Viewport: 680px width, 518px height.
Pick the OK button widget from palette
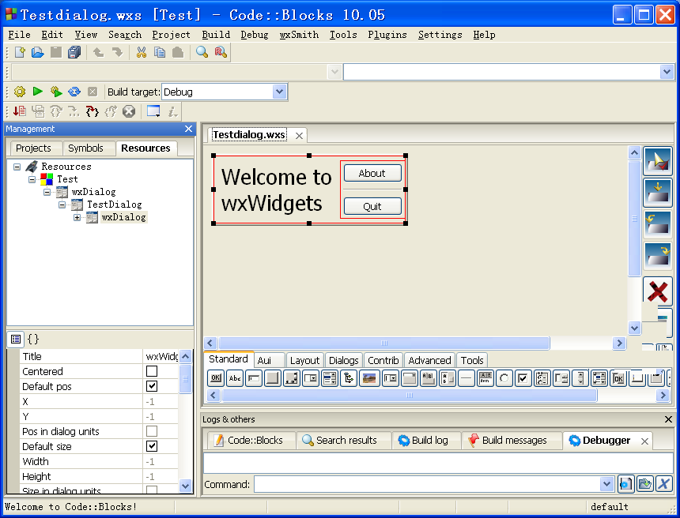pos(216,378)
